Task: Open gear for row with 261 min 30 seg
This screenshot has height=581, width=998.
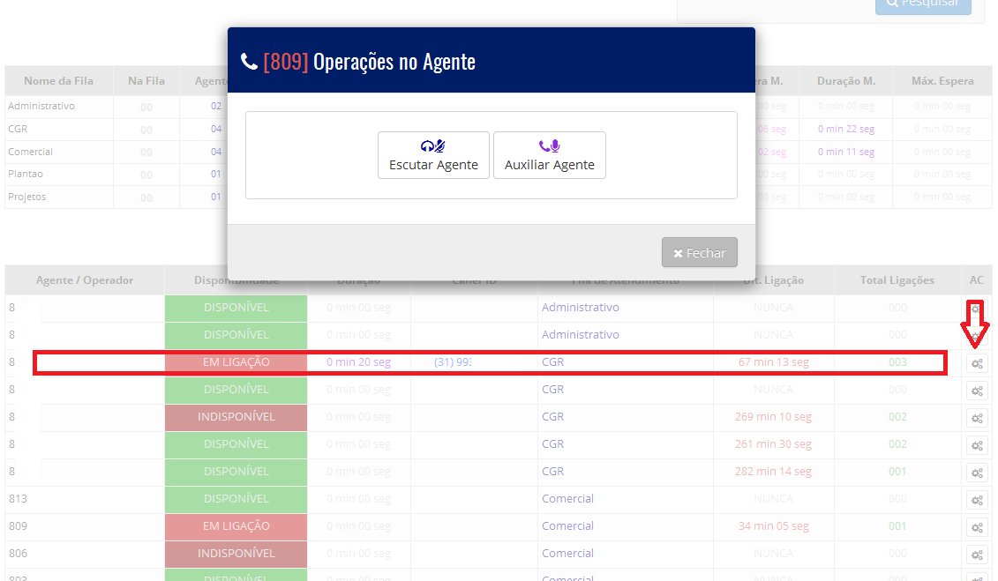Action: [x=977, y=445]
